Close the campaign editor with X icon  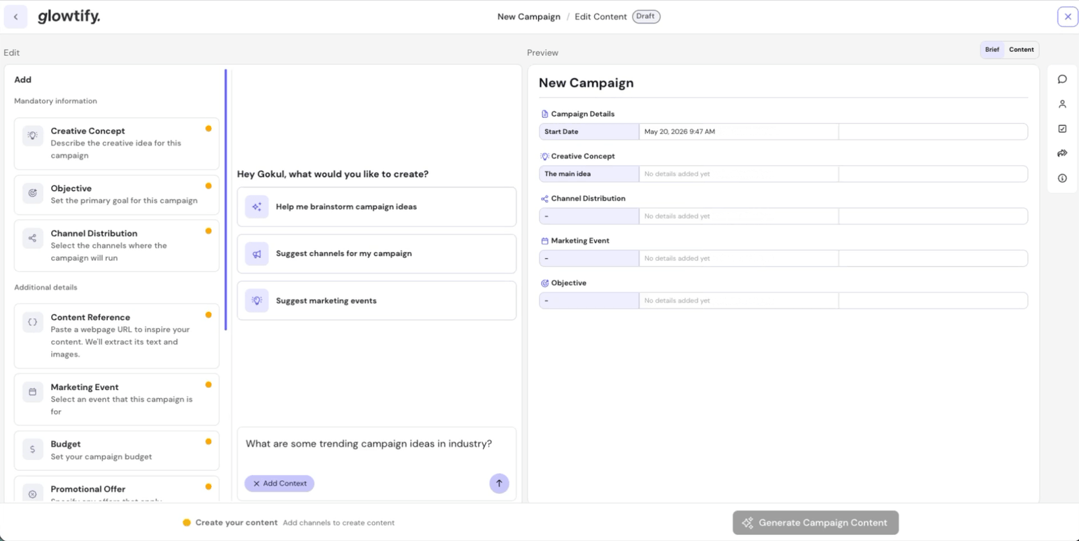point(1068,17)
